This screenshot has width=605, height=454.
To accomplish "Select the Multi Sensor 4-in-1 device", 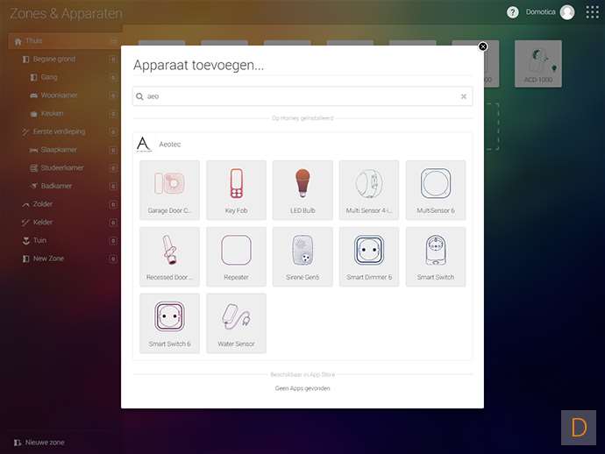I will point(369,190).
